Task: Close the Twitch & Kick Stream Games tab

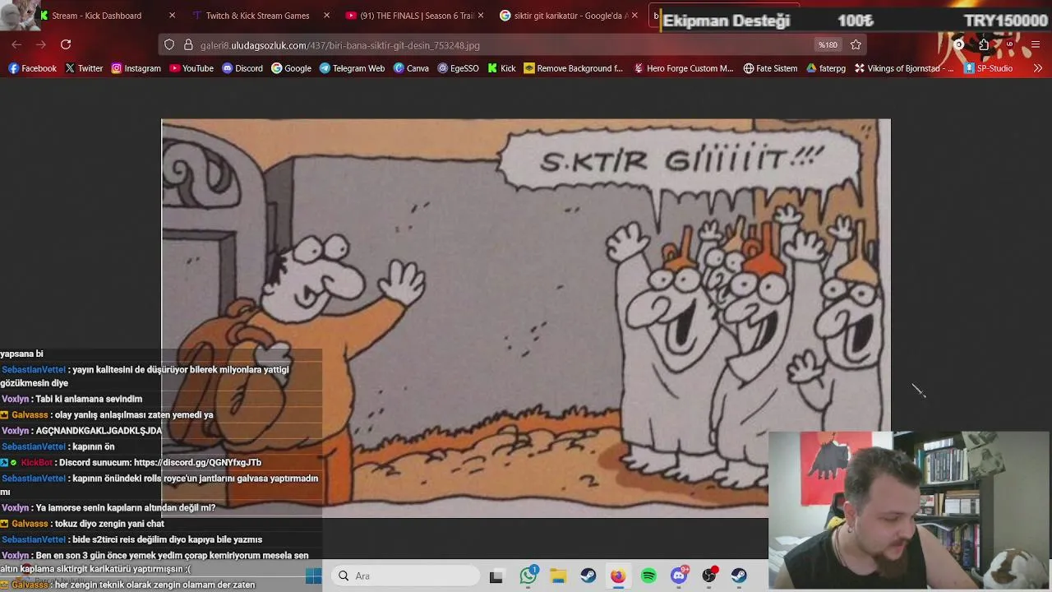Action: point(326,16)
